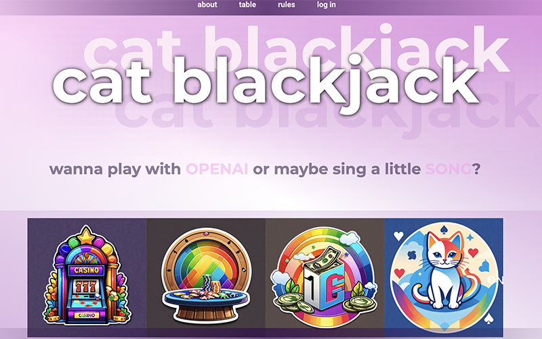542x339 pixels.
Task: Select the casino slot machine sticker
Action: pyautogui.click(x=87, y=275)
